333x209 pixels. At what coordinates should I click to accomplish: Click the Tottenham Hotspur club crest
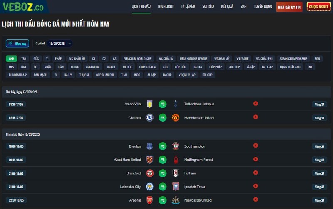[x=176, y=104]
